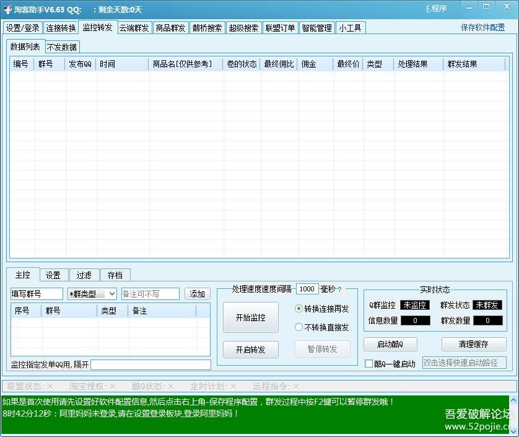Open the 存档 lower tab
519x437 pixels.
pos(115,275)
